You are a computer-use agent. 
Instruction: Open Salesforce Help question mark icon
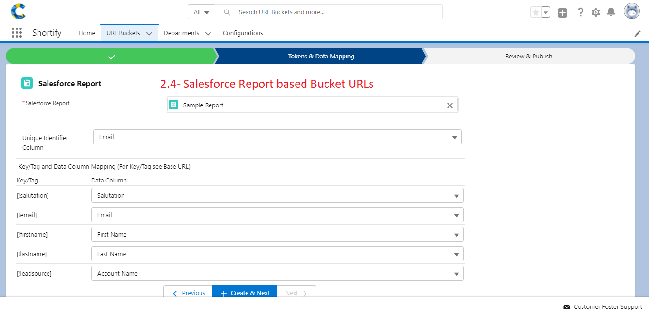pos(580,12)
